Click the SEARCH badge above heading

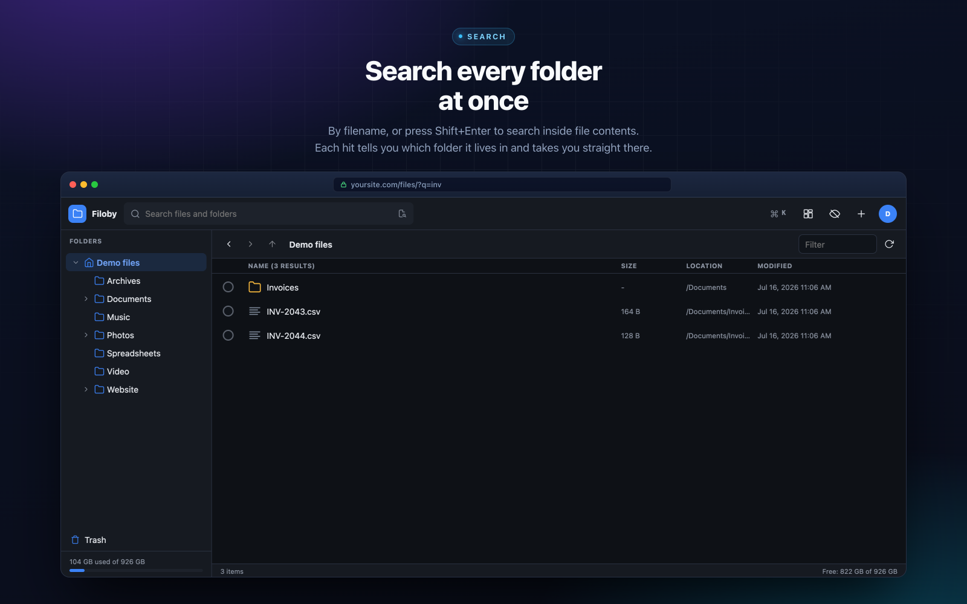coord(483,37)
